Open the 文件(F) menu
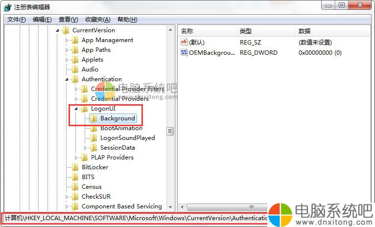 pos(16,20)
